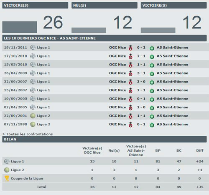Click the left VICTOIRE(S) header above 26
This screenshot has height=195, width=209.
click(35, 5)
